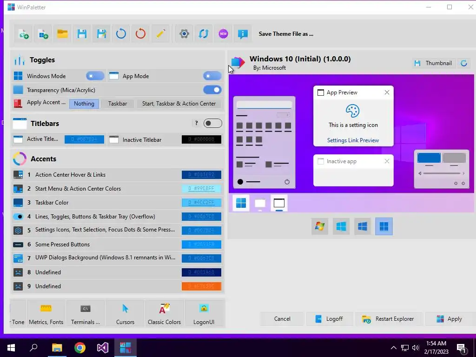This screenshot has width=476, height=357.
Task: Select Windows 7 preview style icon
Action: coord(320,226)
